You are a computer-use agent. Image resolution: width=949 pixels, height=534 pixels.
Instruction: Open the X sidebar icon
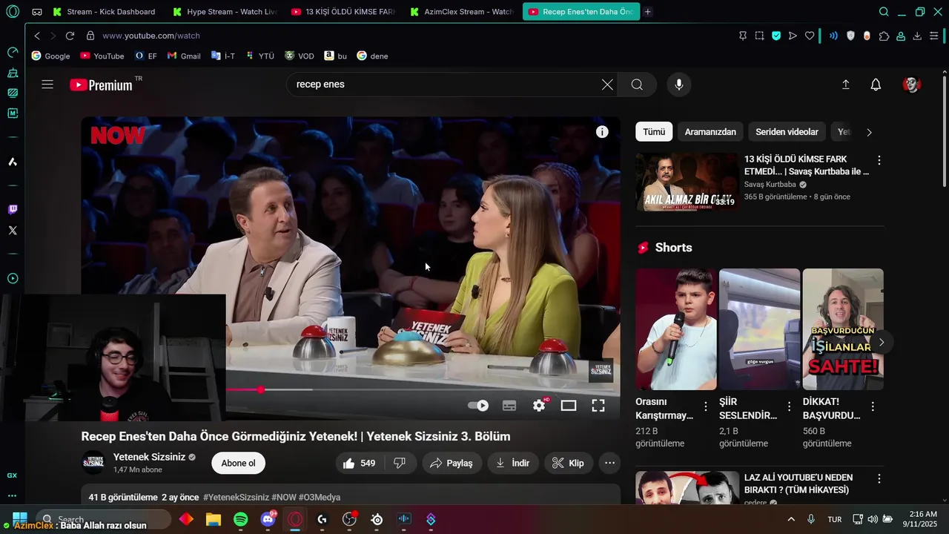pyautogui.click(x=13, y=231)
